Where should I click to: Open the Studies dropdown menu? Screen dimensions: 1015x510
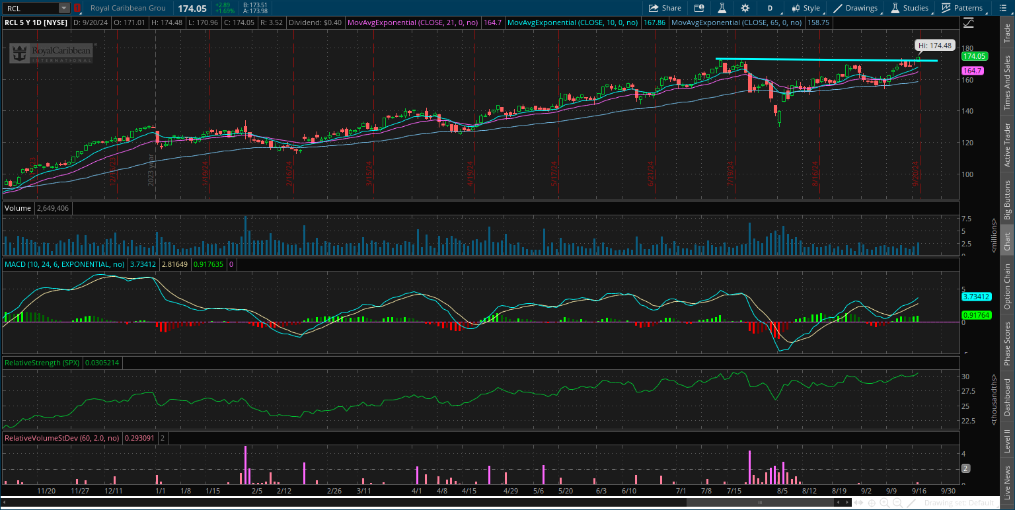pos(909,8)
